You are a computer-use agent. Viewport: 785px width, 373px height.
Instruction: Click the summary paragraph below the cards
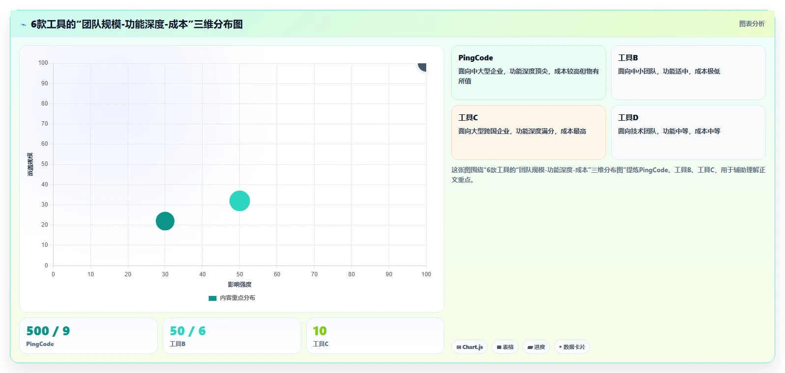point(609,175)
